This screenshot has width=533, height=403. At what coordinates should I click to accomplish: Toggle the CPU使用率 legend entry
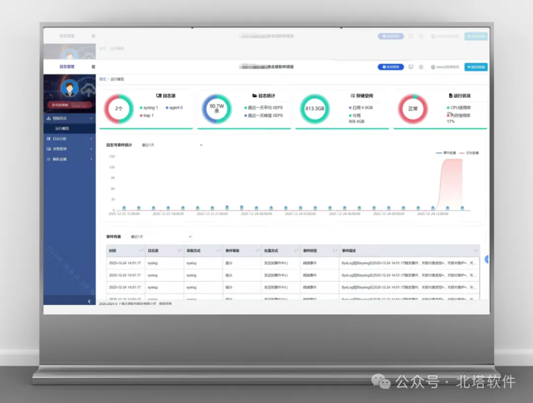459,108
